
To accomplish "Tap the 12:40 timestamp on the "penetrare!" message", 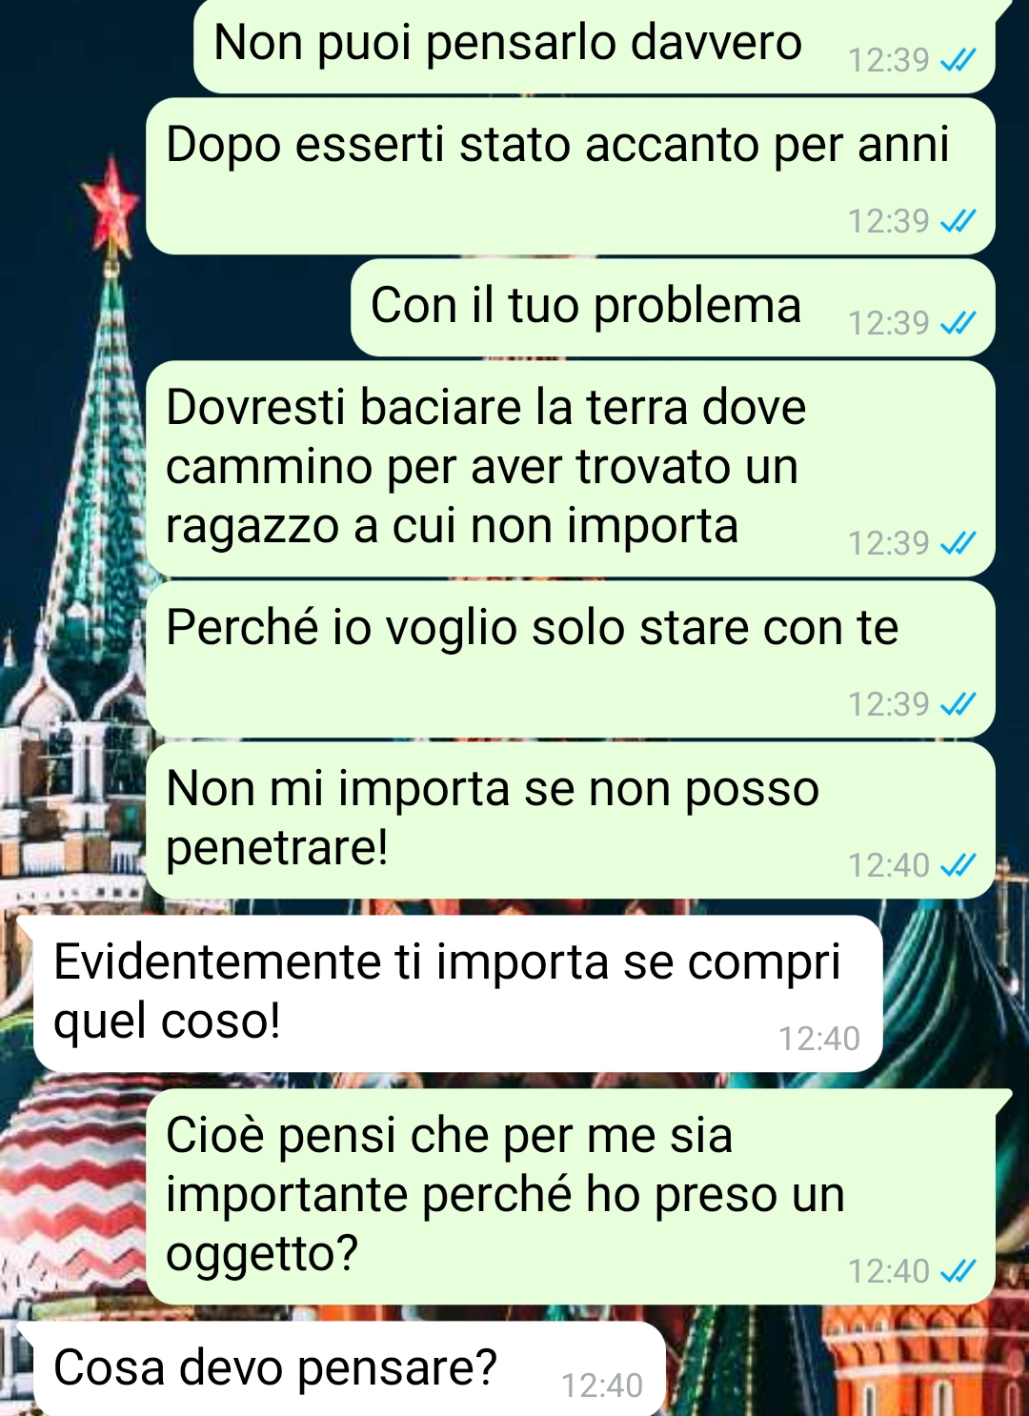I will 889,866.
